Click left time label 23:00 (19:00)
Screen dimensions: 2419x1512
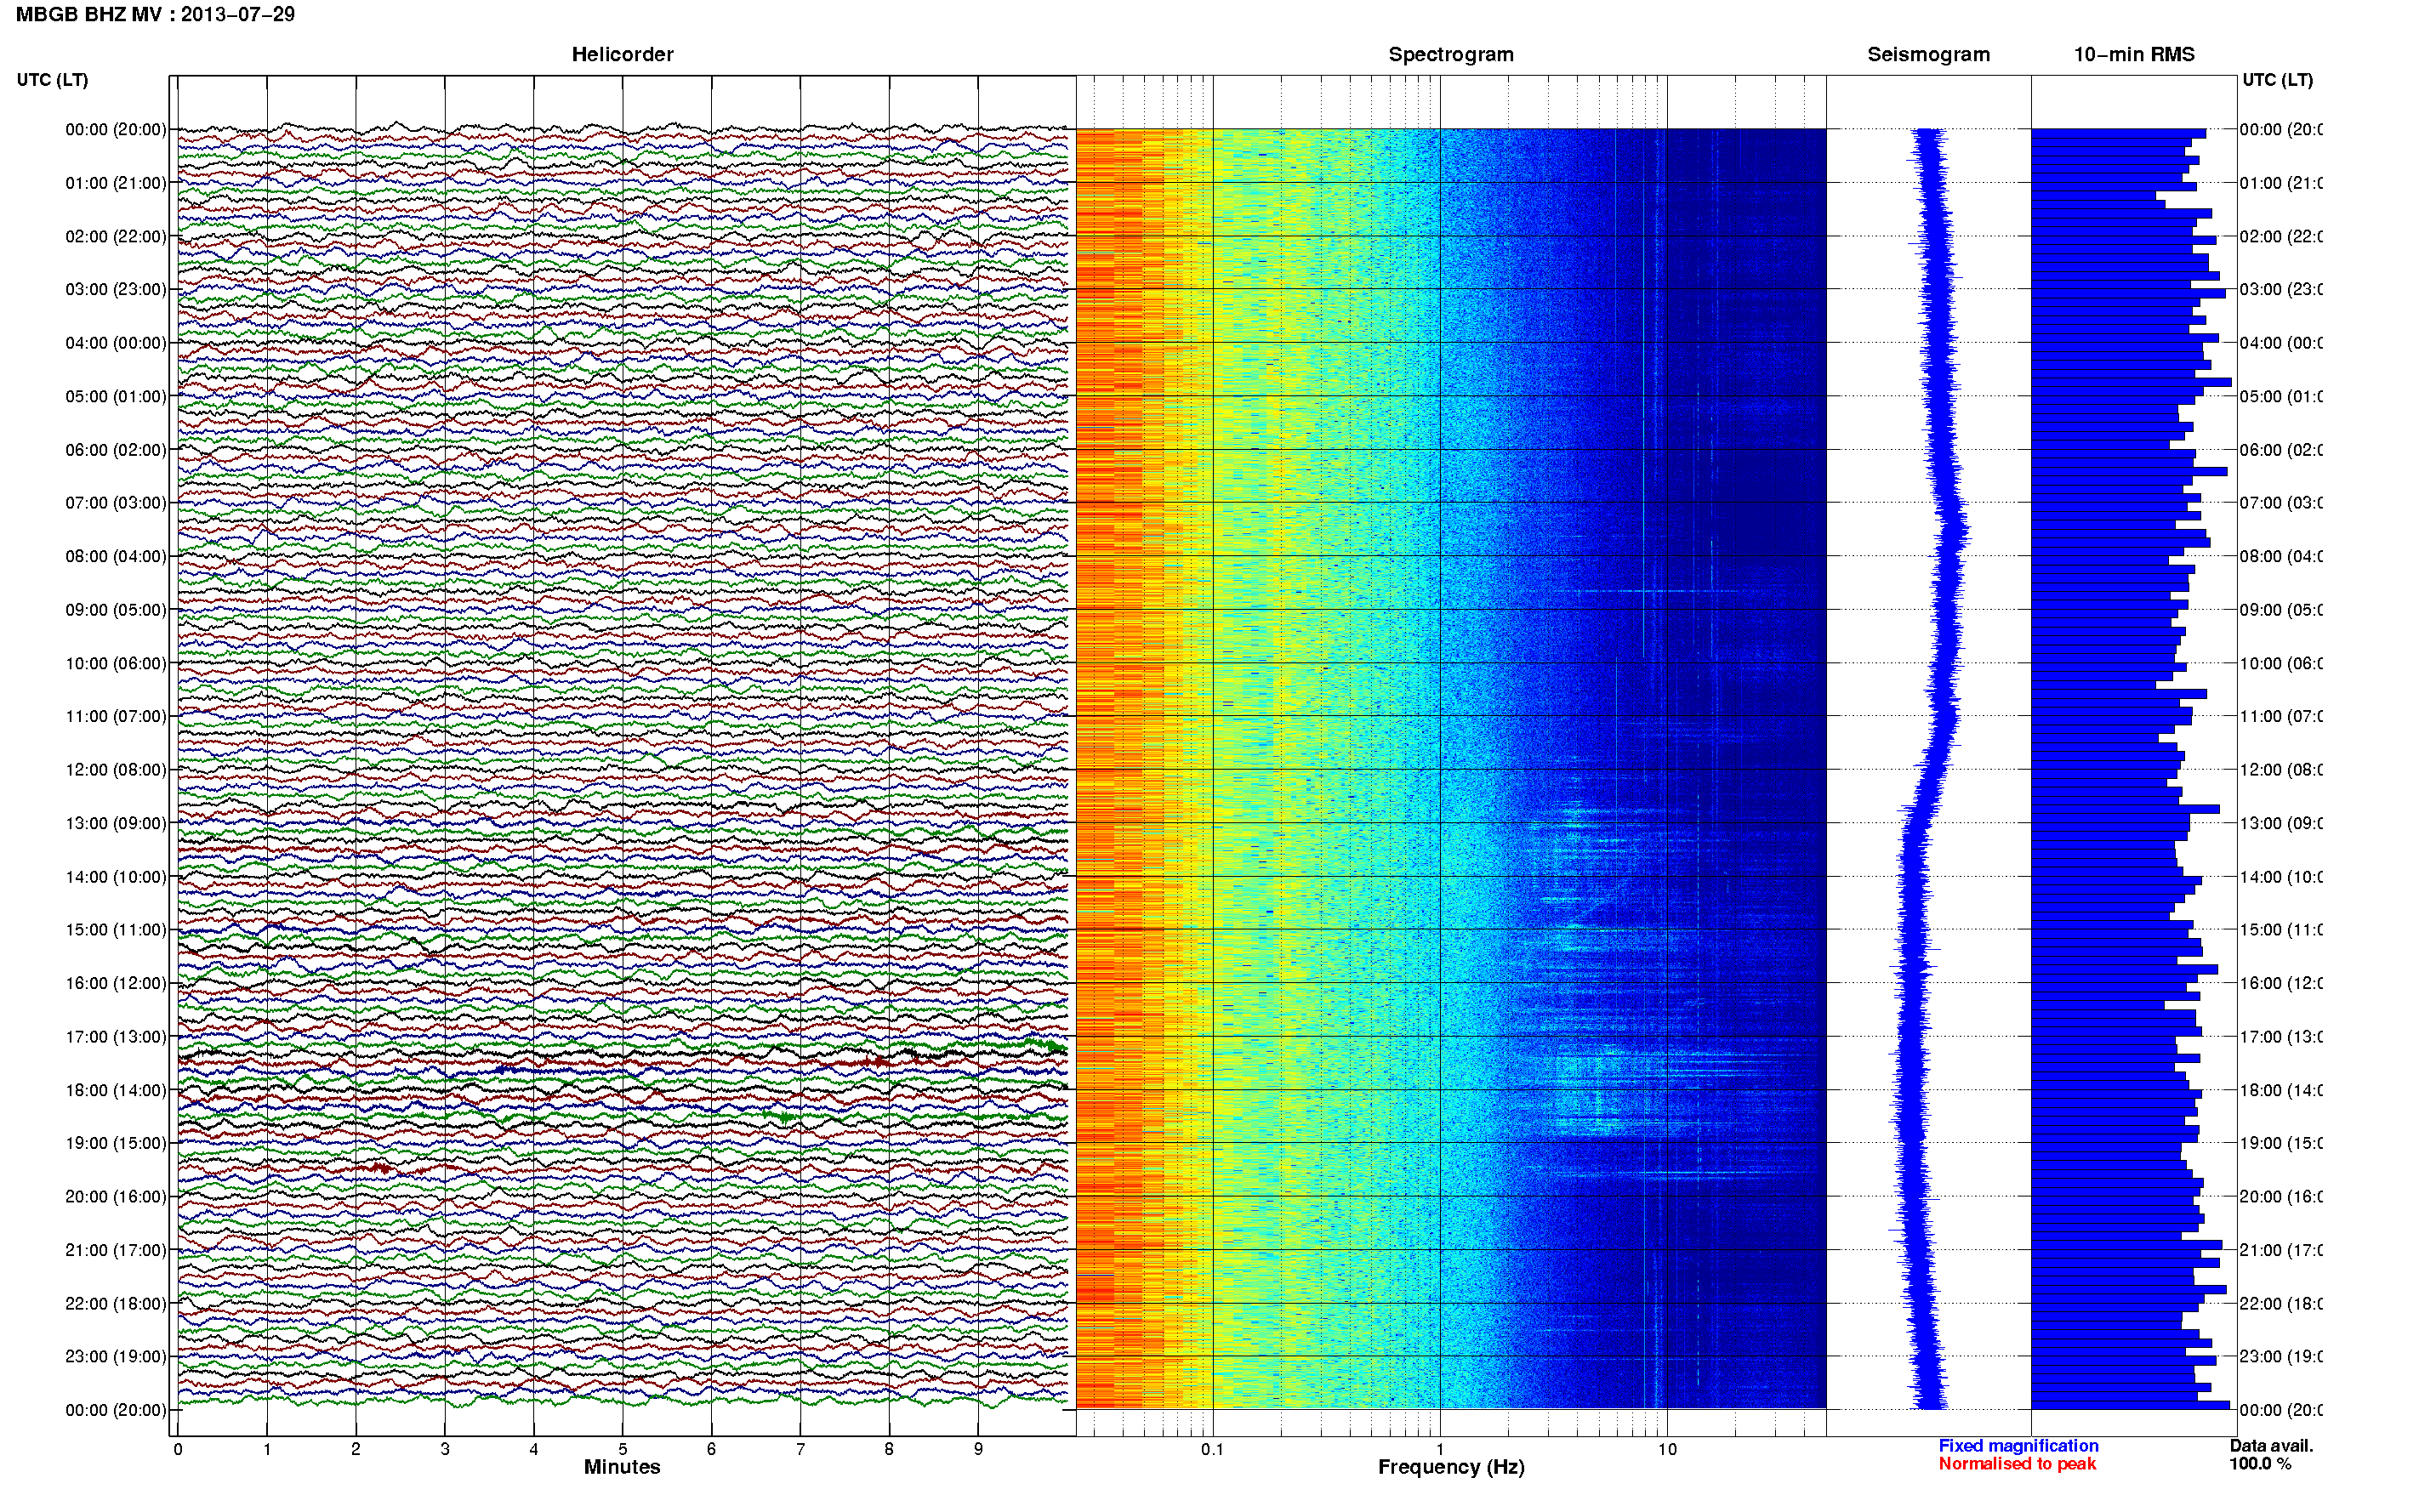(x=116, y=1356)
